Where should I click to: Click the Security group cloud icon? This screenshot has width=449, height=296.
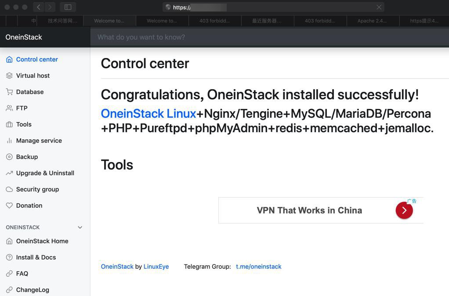click(x=9, y=189)
